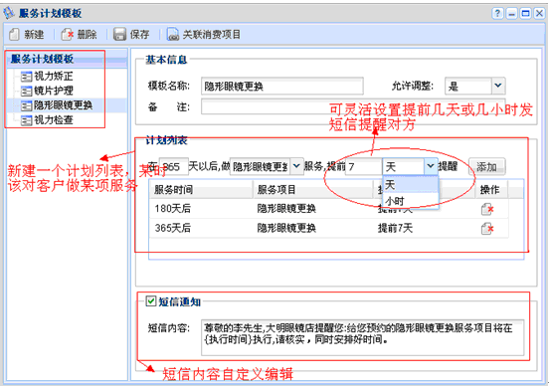
Task: Click the 短信内容 text area
Action: point(362,337)
